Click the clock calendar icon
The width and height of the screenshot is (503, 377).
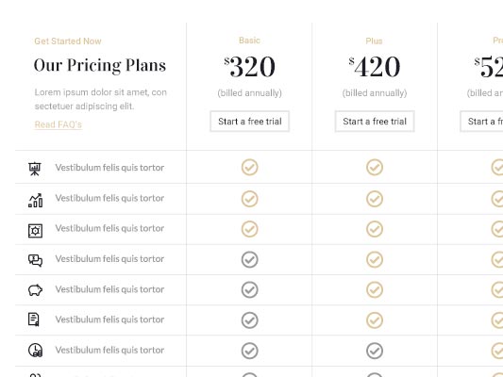[x=35, y=350]
